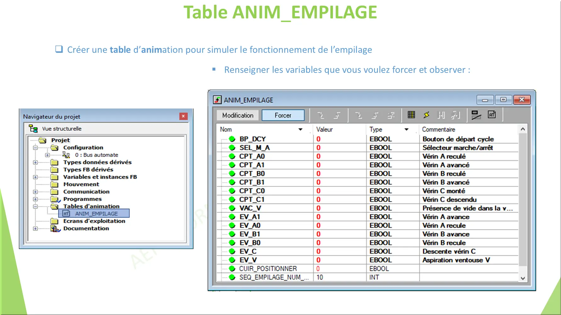
Task: Expand the Variables et instances FB node
Action: [35, 177]
